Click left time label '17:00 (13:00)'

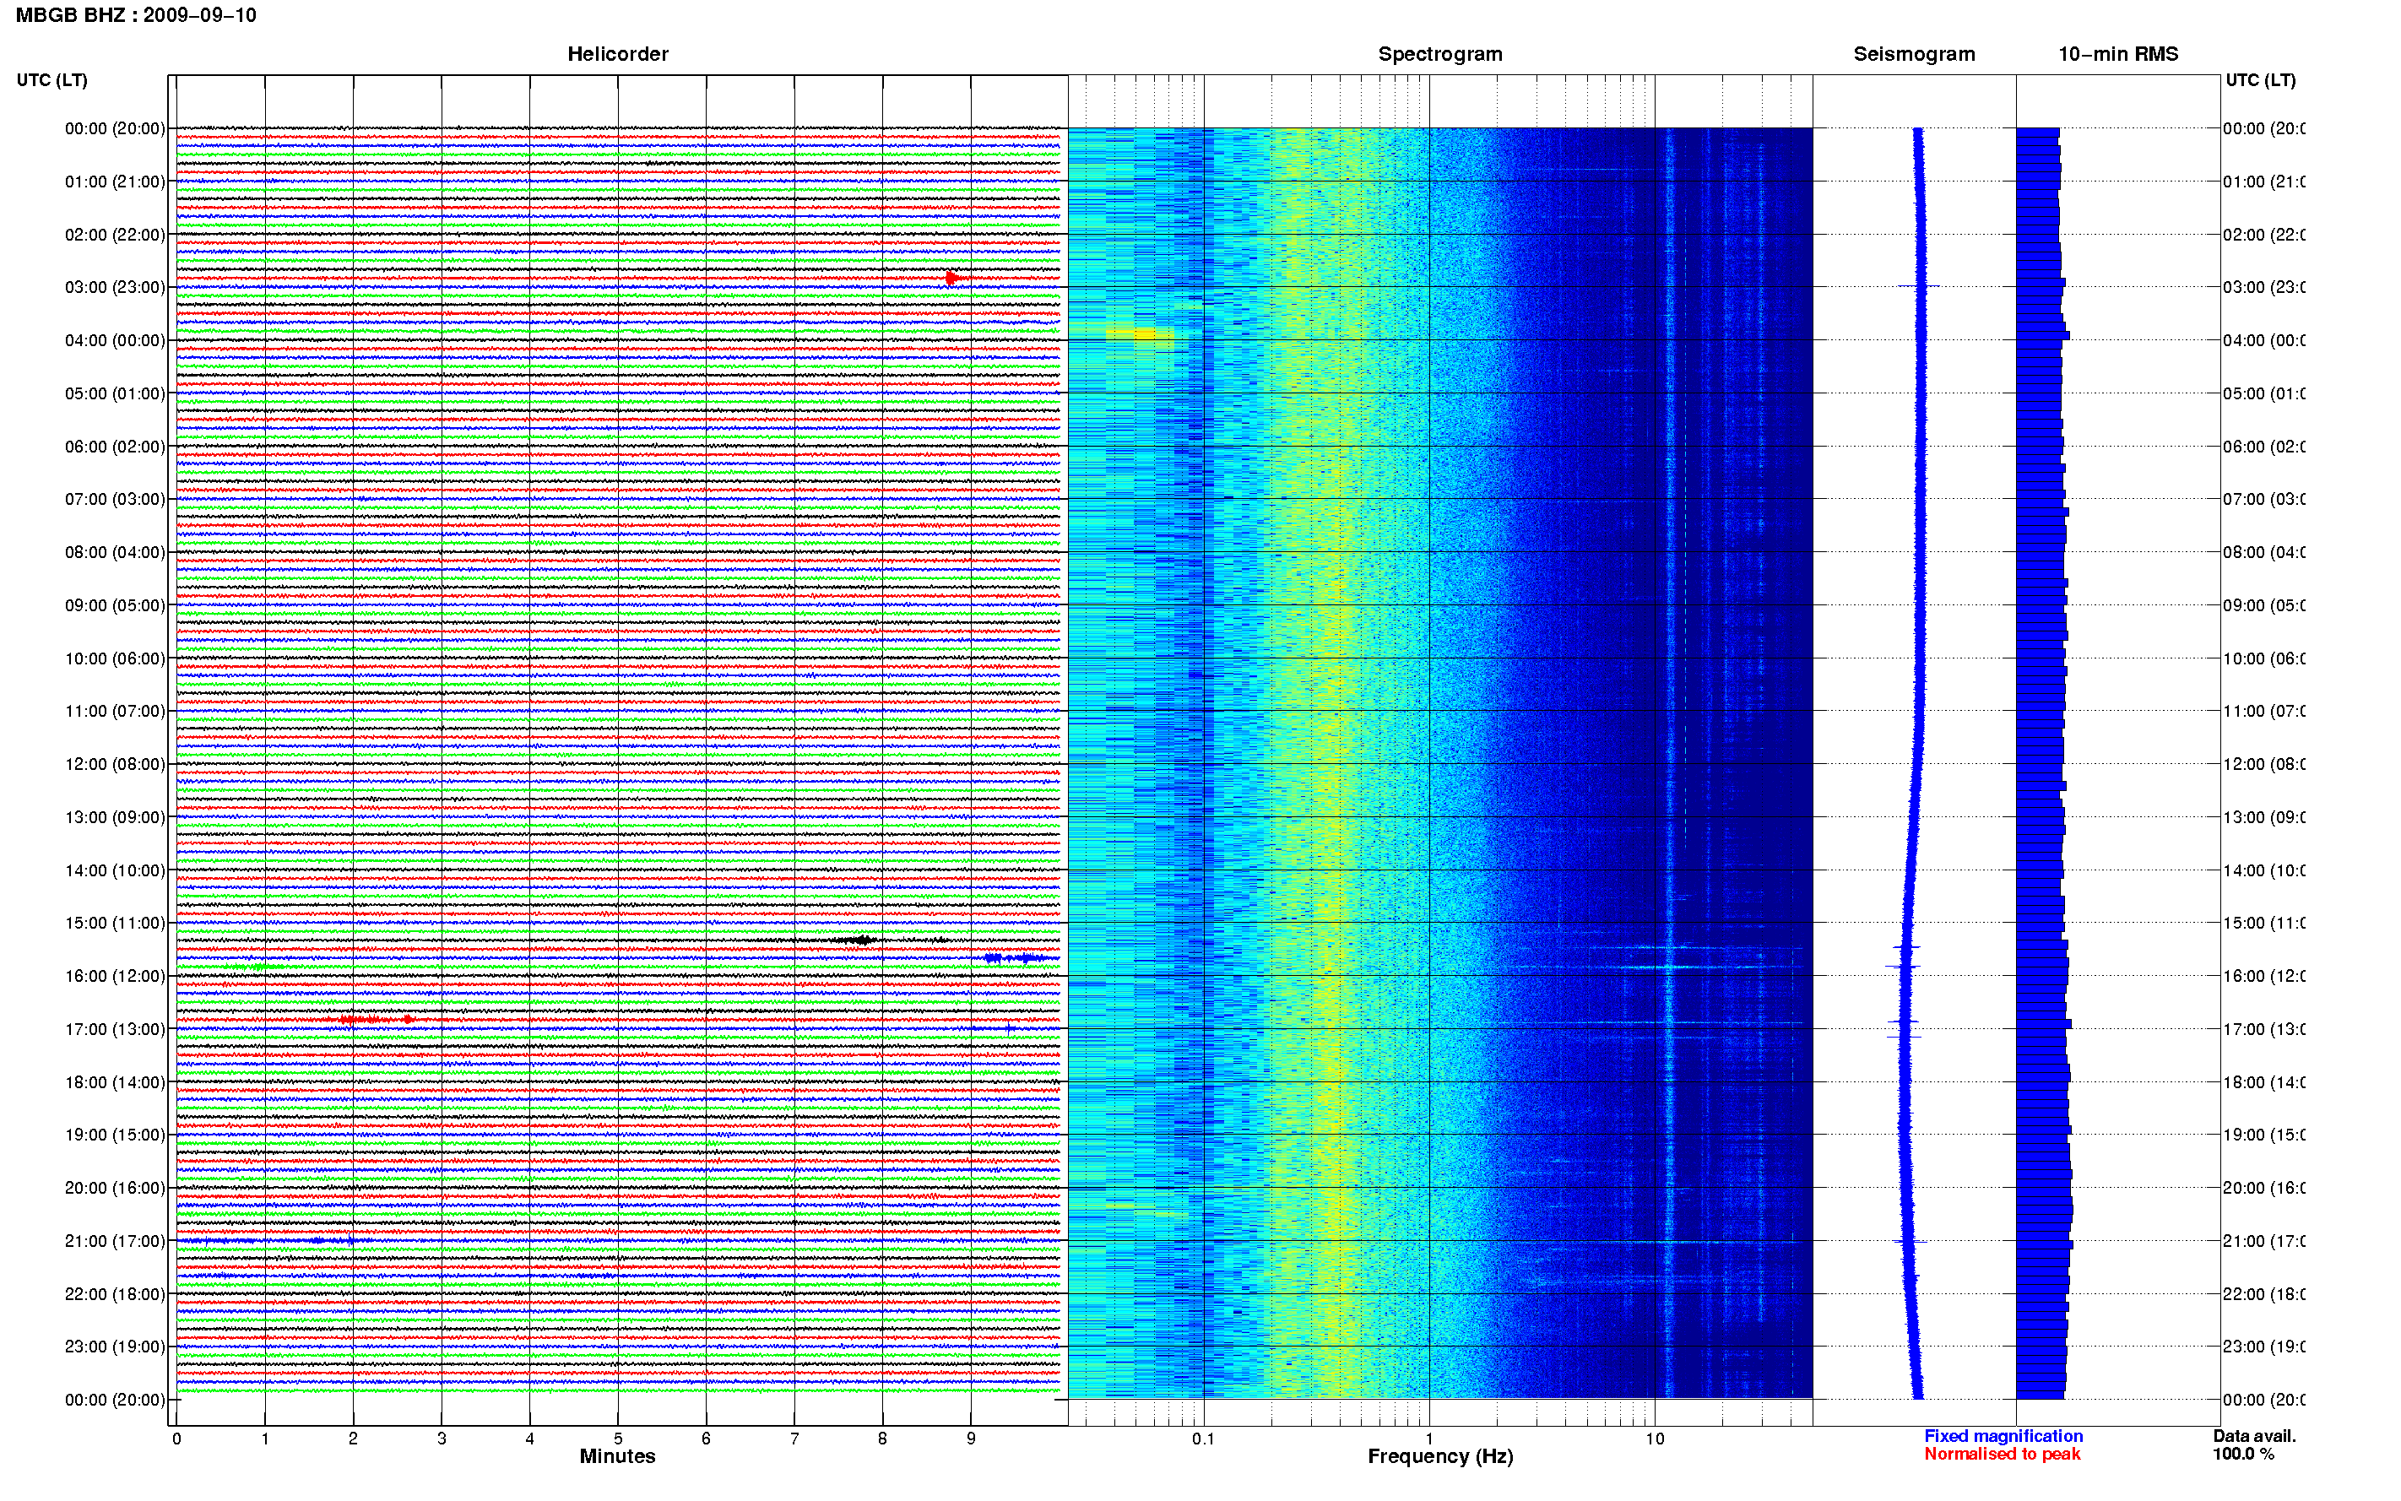coord(115,1029)
